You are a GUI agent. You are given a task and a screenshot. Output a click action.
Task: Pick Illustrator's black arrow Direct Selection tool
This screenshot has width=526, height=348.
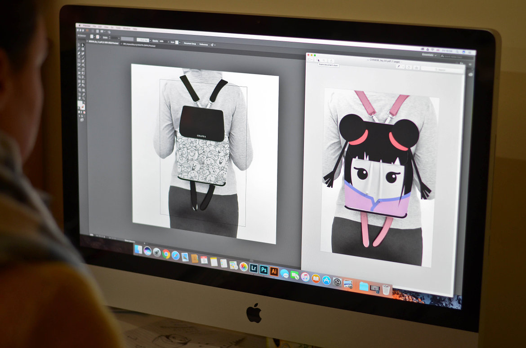tap(83, 45)
